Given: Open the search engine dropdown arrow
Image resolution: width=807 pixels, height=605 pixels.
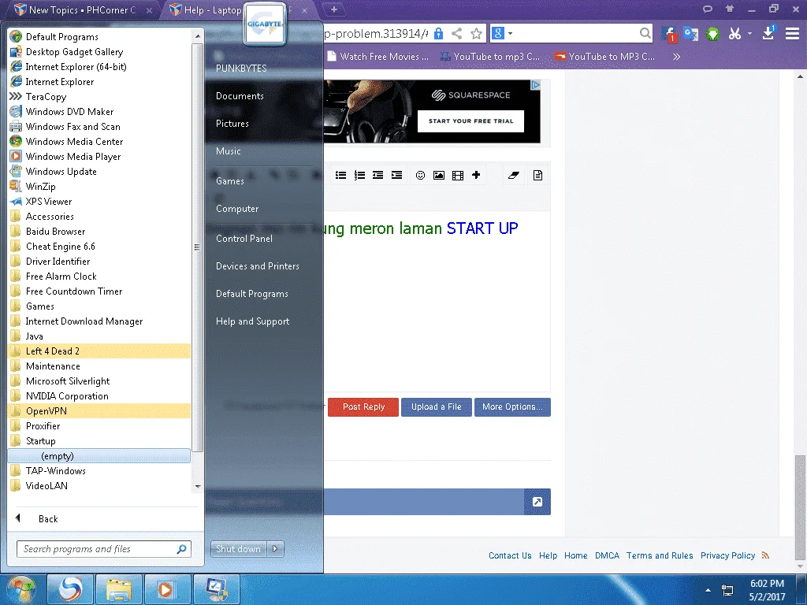Looking at the screenshot, I should point(511,33).
